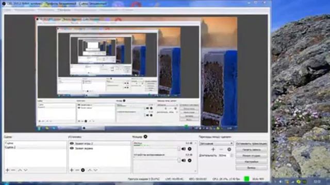
Task: Toggle visibility of the Захват игры 2 source
Action: click(72, 143)
